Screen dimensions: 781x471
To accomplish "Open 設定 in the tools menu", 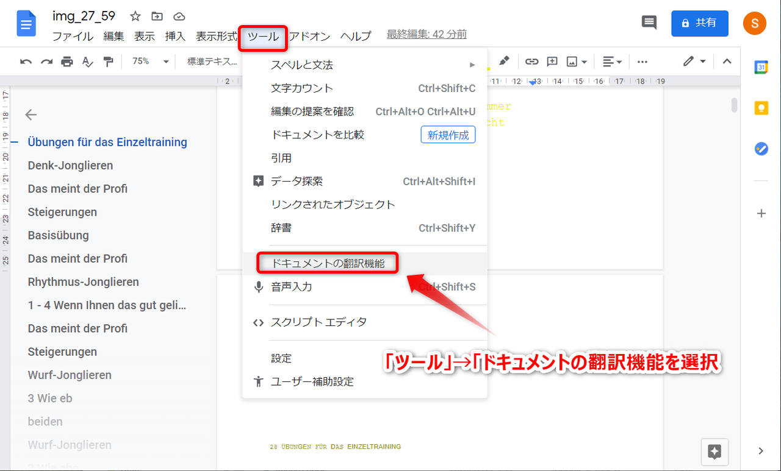I will (x=365, y=358).
